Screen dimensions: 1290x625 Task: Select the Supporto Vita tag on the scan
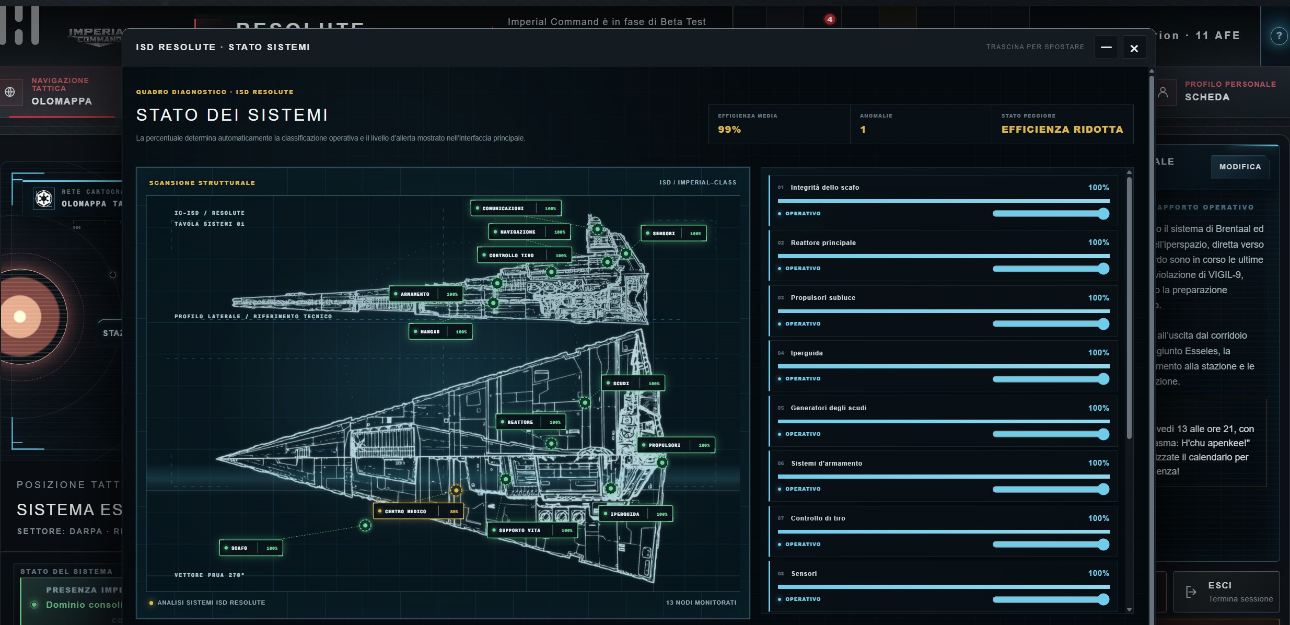coord(532,530)
